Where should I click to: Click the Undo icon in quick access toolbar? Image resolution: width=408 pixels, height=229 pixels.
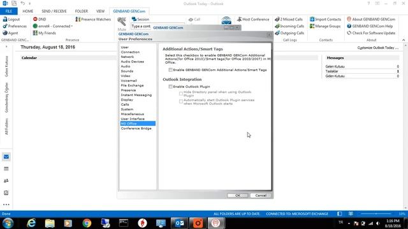click(23, 3)
